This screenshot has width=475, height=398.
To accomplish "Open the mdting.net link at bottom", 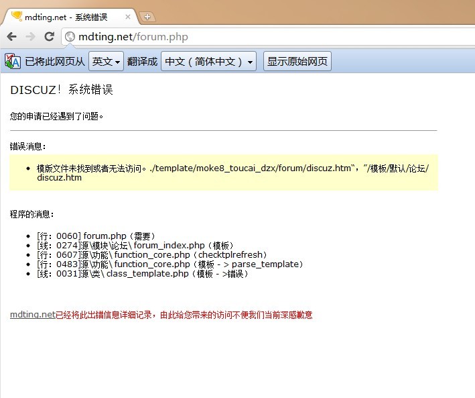I will pyautogui.click(x=33, y=315).
